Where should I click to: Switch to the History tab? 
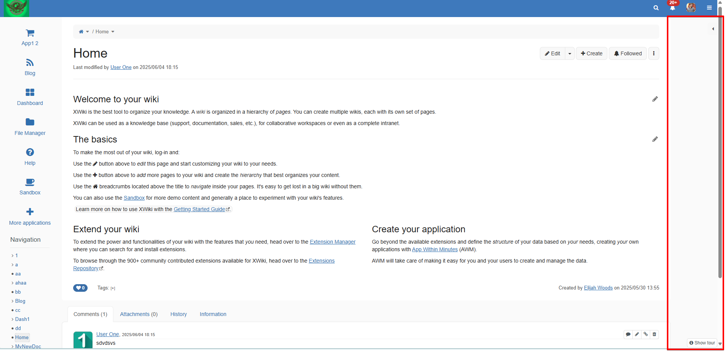pyautogui.click(x=179, y=314)
